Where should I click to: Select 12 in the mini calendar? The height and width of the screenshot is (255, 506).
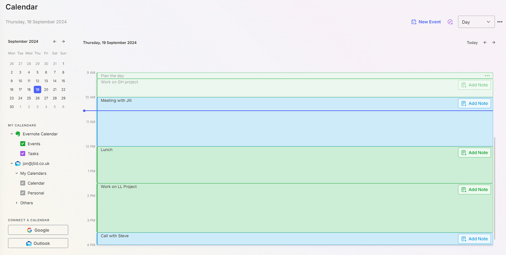(38, 81)
